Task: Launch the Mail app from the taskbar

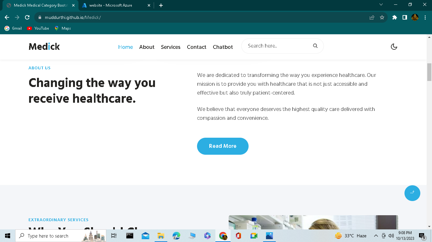Action: pos(145,235)
